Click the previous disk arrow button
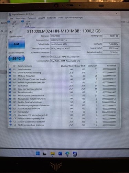Image resolution: width=129 pixels, height=173 pixels. tap(11, 31)
